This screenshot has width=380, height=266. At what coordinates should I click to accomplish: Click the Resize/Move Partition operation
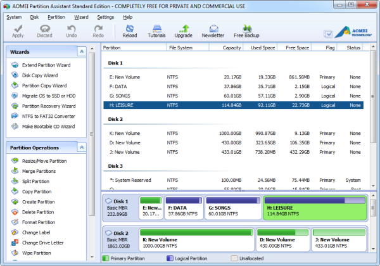[44, 161]
